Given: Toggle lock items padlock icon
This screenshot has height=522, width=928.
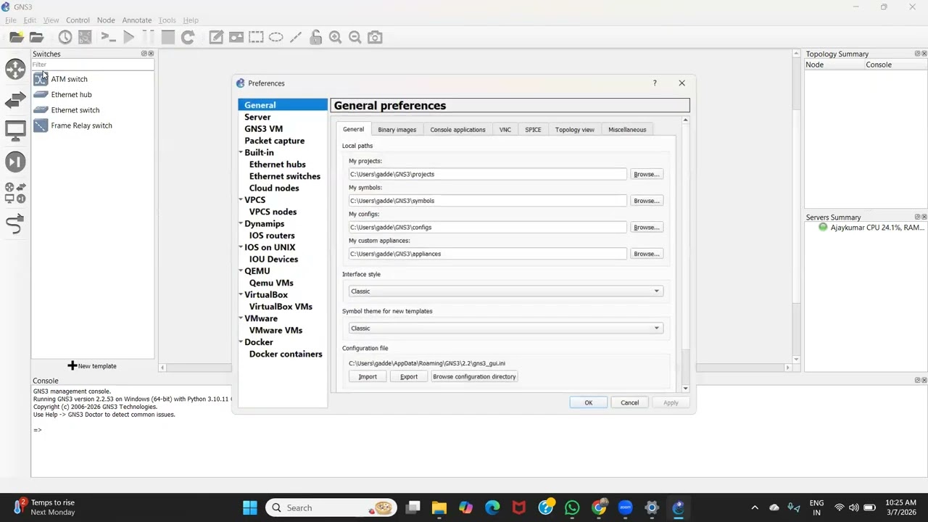Looking at the screenshot, I should 315,37.
